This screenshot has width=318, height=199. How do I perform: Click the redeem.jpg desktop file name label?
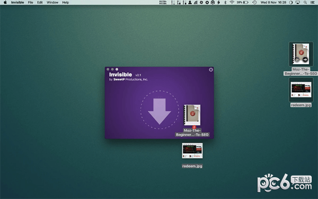tap(301, 105)
